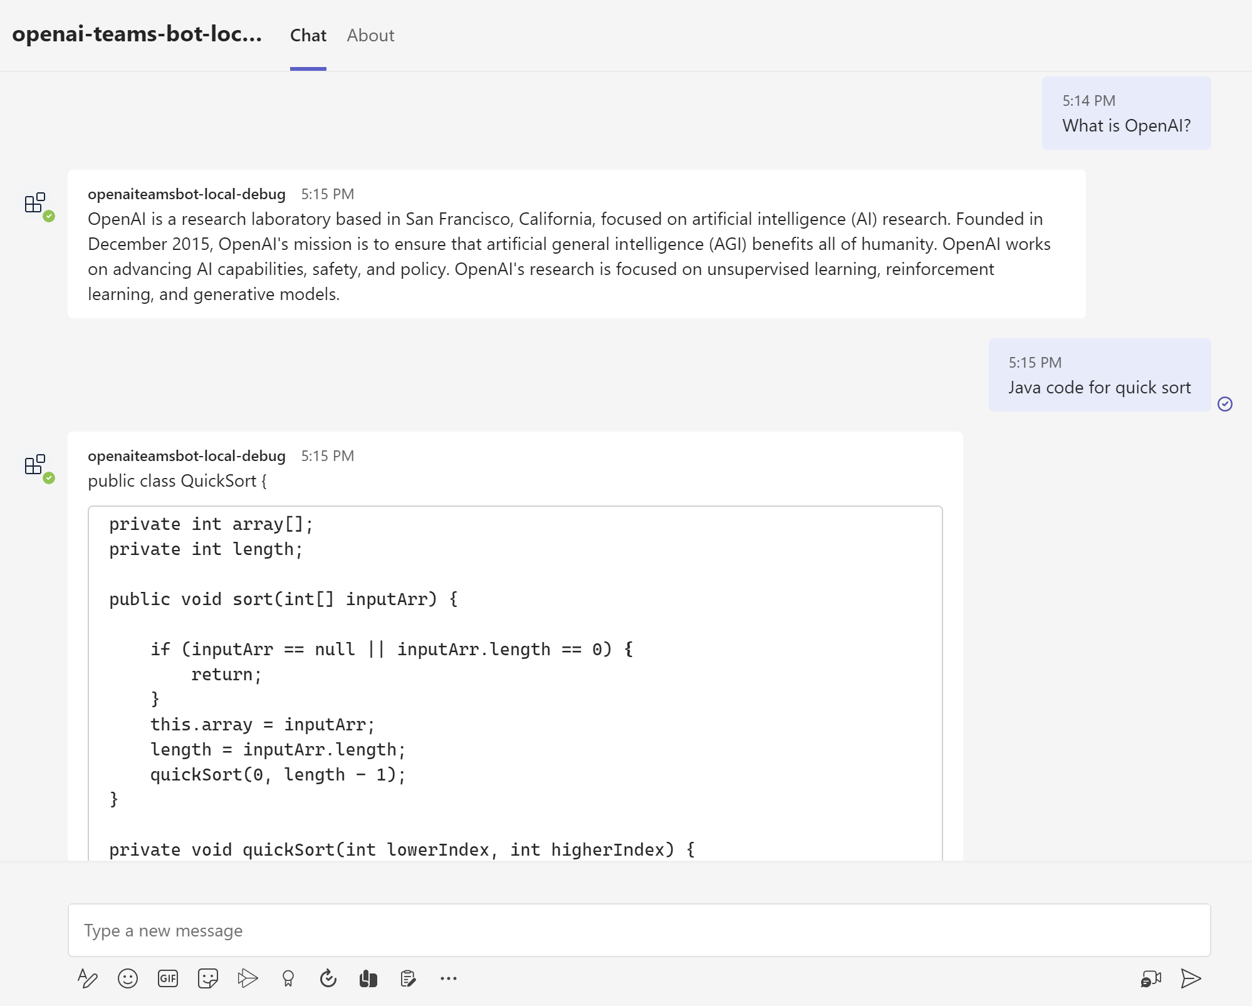Open the Praise badge icon

288,978
